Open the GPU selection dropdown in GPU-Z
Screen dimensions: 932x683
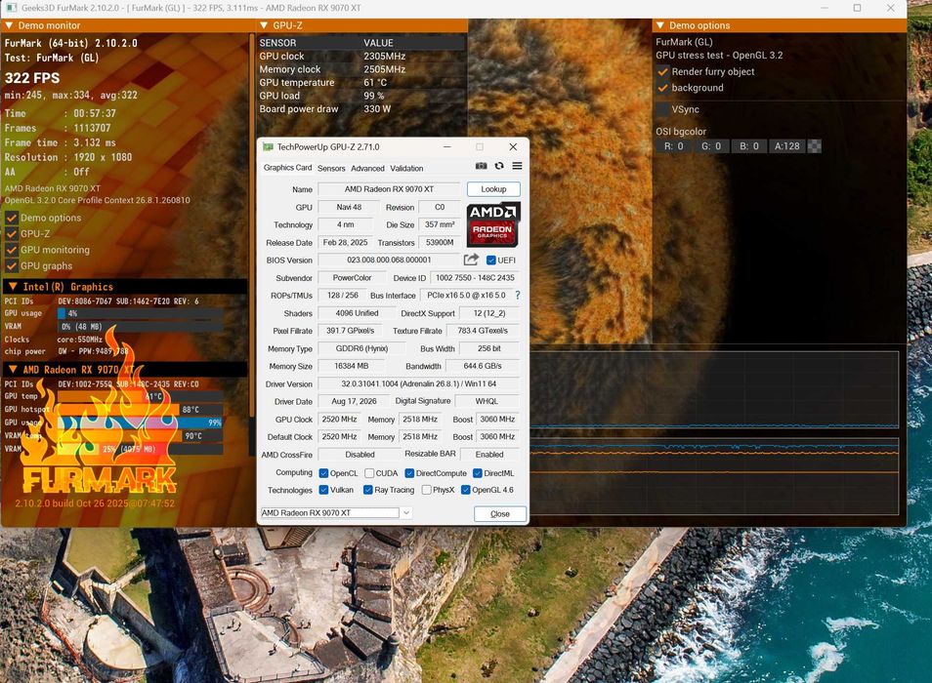click(406, 512)
